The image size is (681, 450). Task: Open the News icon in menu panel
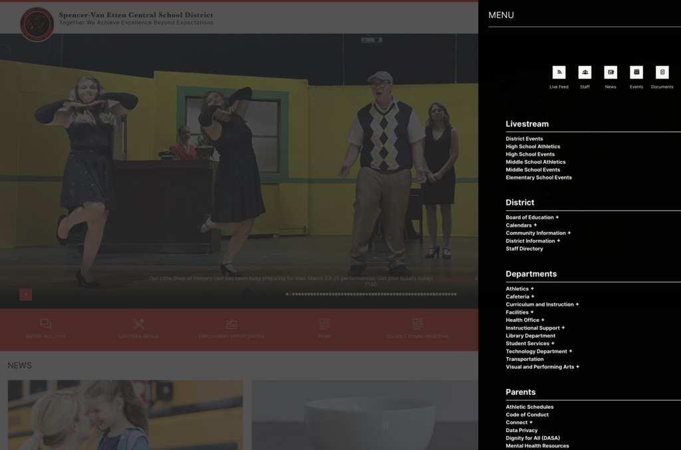[611, 72]
